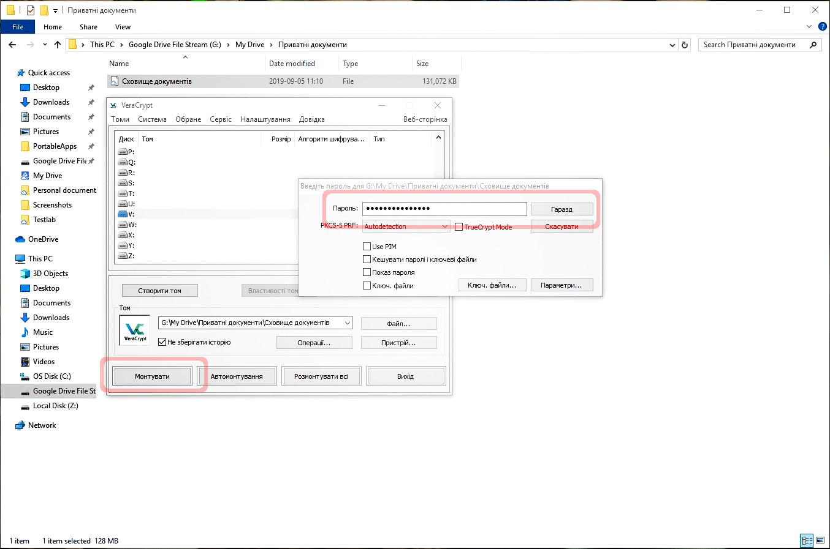Open Explorer help question mark icon
This screenshot has height=549, width=830.
coord(823,27)
